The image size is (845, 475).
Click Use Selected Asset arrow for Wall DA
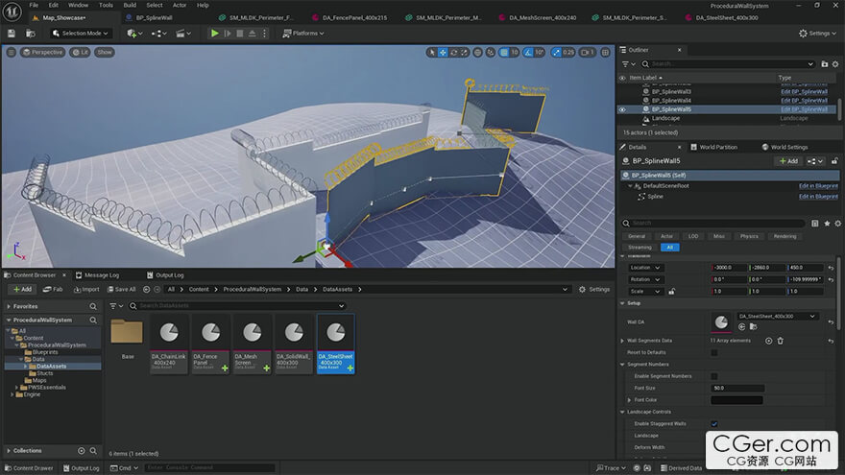[x=741, y=327]
